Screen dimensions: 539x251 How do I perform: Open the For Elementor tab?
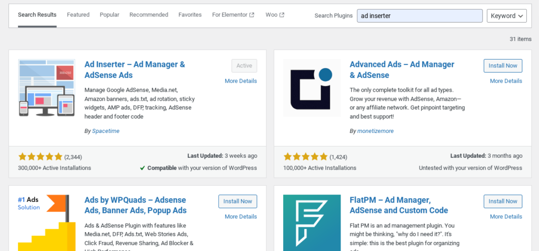point(233,15)
